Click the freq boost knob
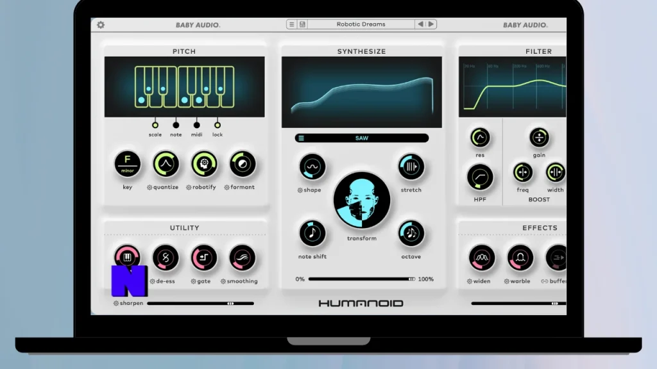Image resolution: width=657 pixels, height=369 pixels. coord(522,172)
